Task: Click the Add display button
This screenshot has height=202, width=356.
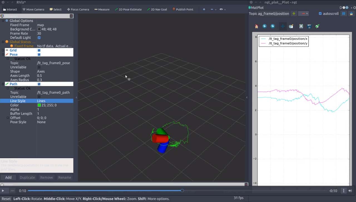Action: (x=8, y=177)
